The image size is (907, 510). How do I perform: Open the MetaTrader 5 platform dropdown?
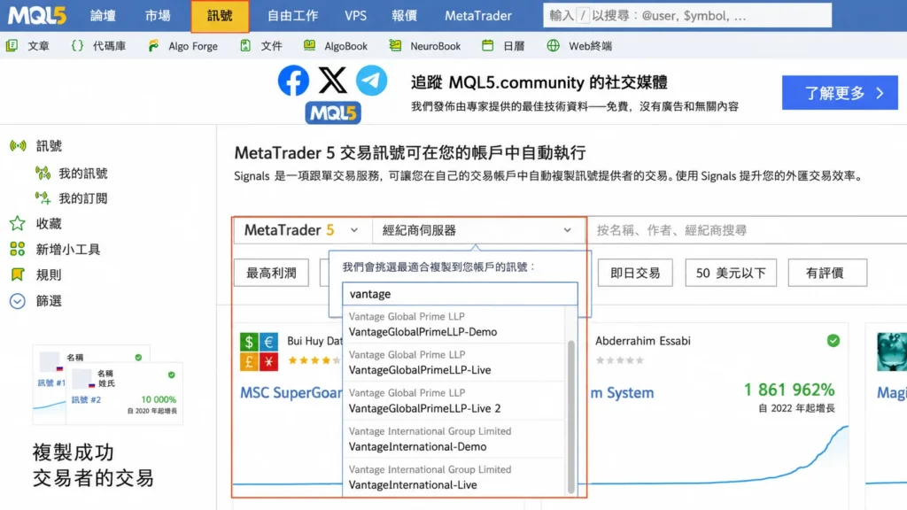[302, 230]
